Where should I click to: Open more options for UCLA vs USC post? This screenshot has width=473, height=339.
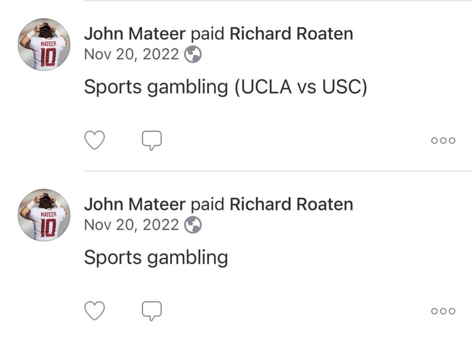pyautogui.click(x=443, y=140)
